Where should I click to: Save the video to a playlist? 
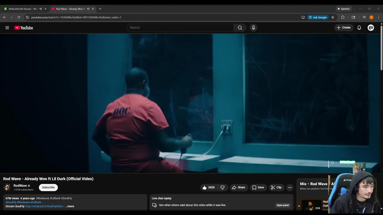258,188
